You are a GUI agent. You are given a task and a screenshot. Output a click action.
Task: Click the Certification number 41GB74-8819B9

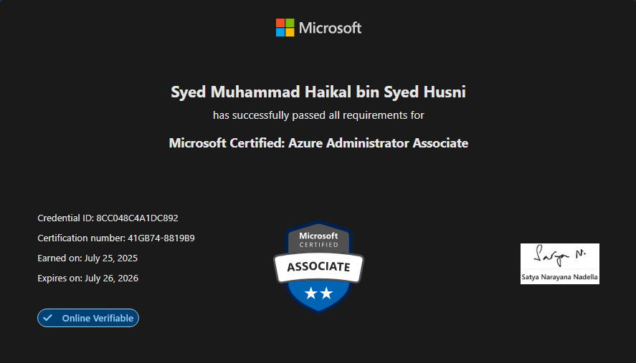[x=161, y=238]
